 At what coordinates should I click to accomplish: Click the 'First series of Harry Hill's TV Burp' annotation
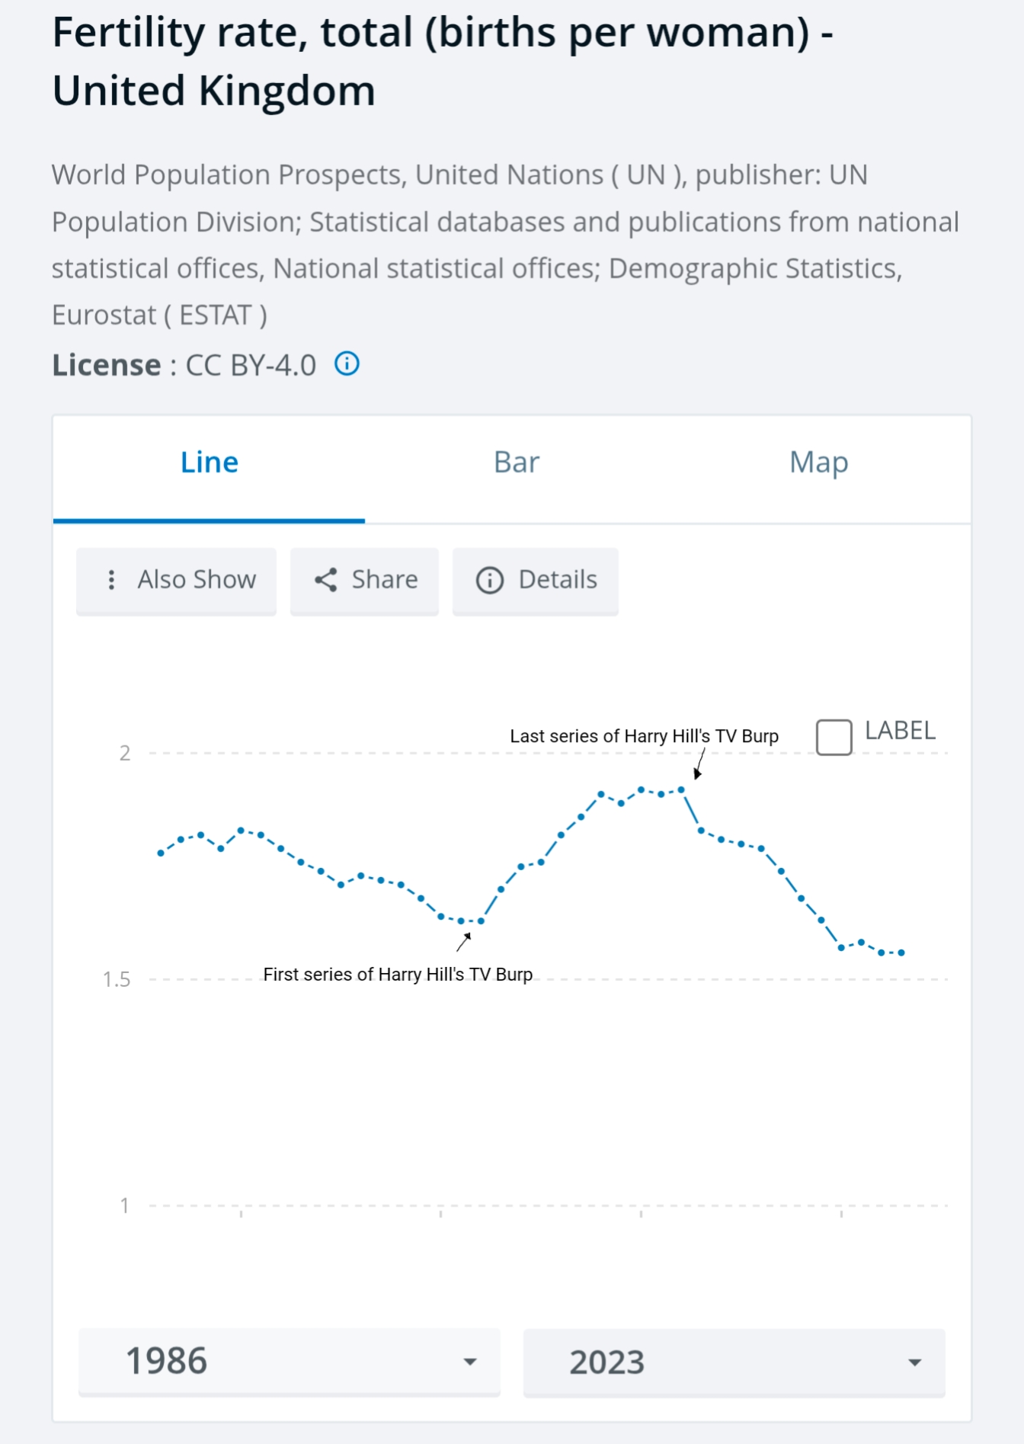(x=397, y=975)
